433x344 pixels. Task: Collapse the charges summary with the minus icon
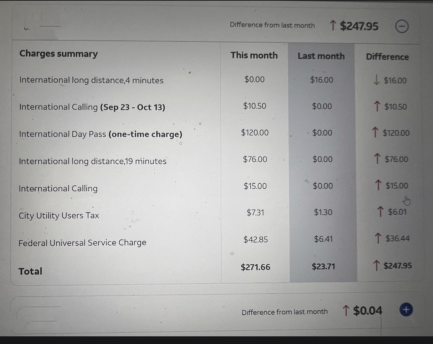pos(402,26)
